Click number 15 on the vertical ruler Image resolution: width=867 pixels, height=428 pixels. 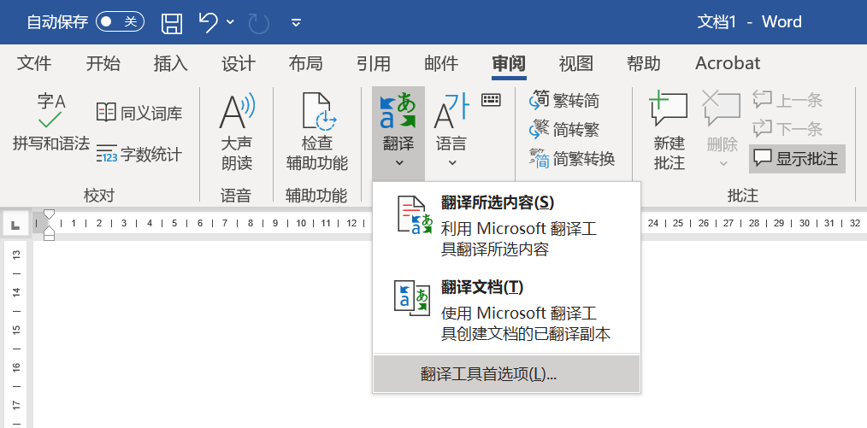pyautogui.click(x=16, y=330)
